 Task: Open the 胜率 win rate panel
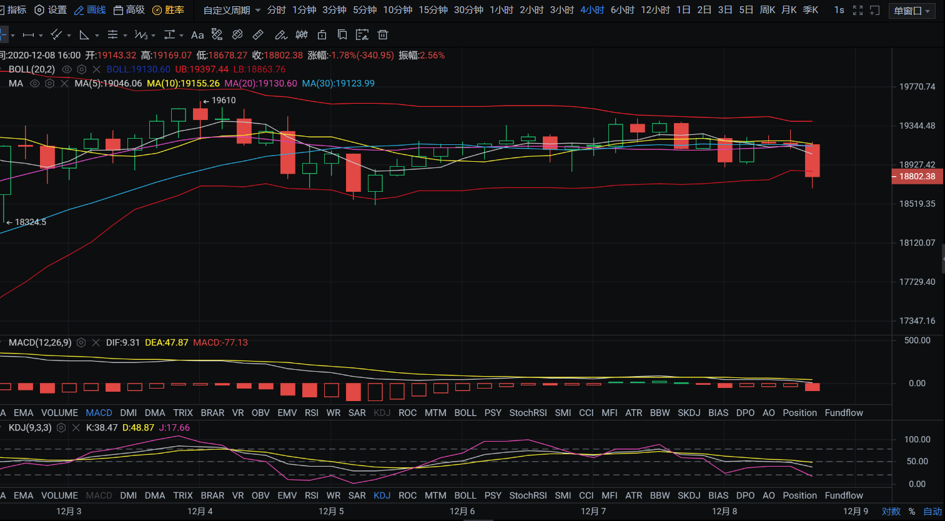[x=168, y=11]
